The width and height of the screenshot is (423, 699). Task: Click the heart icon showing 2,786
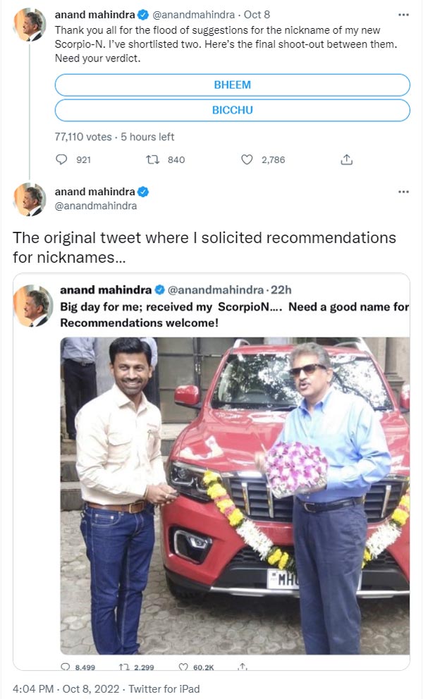point(246,159)
